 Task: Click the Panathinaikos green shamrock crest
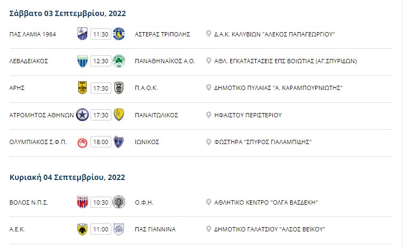(119, 61)
